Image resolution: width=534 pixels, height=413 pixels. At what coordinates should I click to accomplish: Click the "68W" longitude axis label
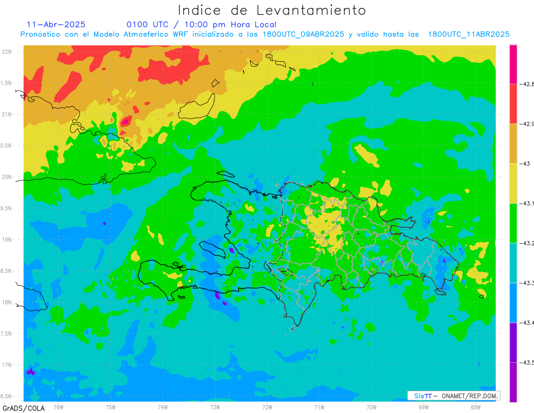(x=476, y=407)
